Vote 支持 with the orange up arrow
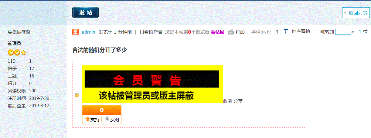 click(93, 120)
